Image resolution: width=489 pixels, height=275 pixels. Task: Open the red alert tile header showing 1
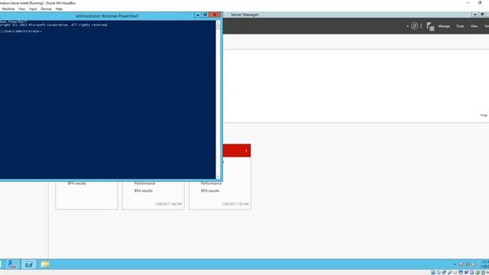pos(237,150)
